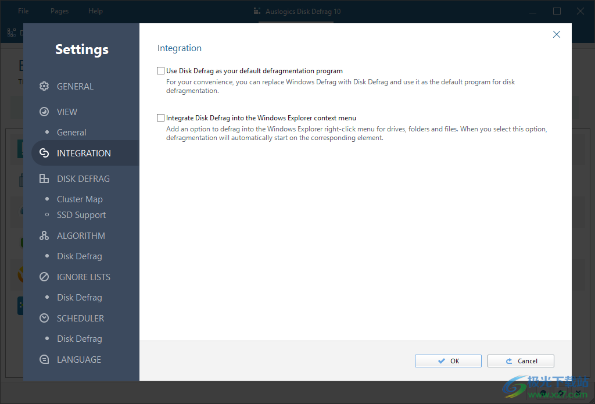Enable Windows Explorer context menu integration

(x=160, y=117)
